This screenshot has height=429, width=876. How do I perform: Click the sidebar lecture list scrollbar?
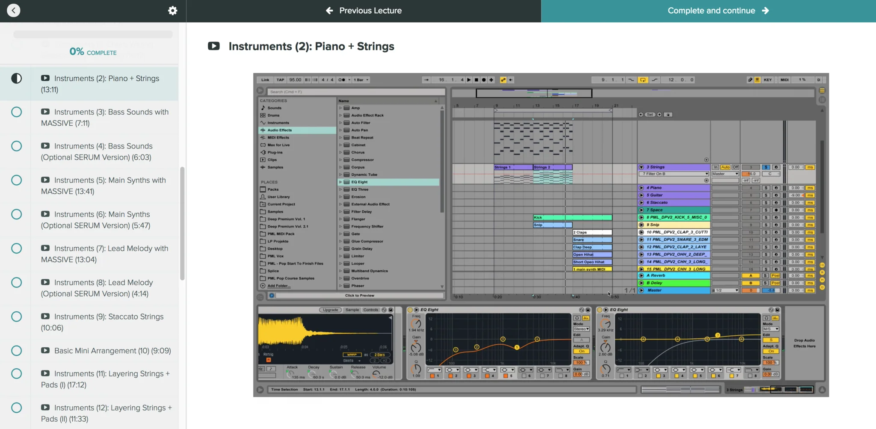182,222
